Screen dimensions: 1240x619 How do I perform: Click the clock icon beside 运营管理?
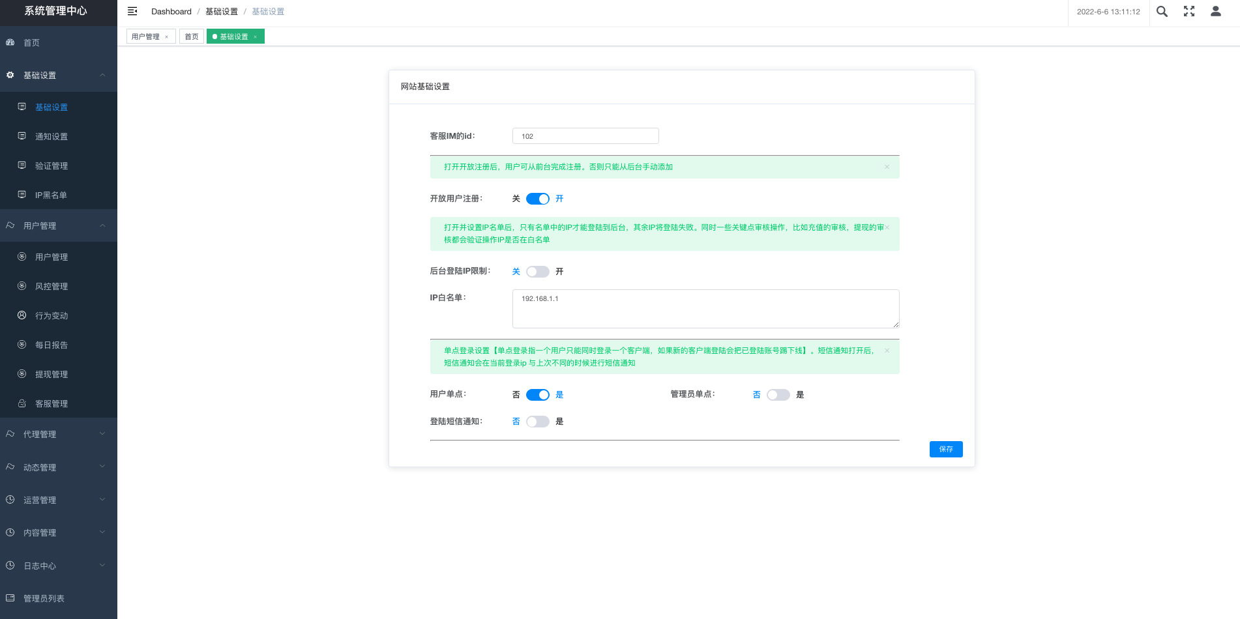tap(10, 499)
